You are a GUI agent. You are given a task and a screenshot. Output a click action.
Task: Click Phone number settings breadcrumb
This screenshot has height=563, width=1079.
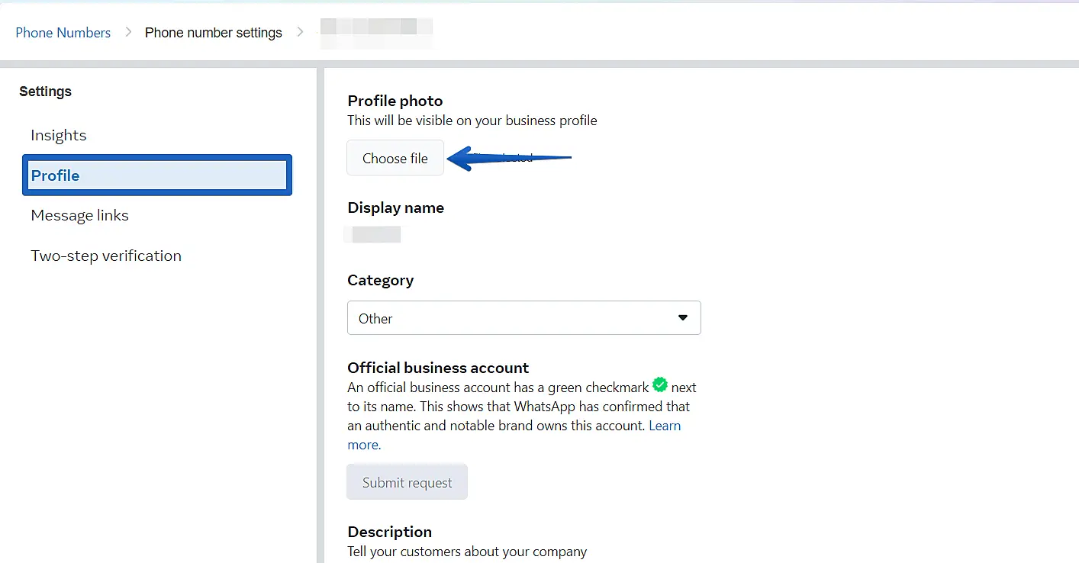[214, 33]
